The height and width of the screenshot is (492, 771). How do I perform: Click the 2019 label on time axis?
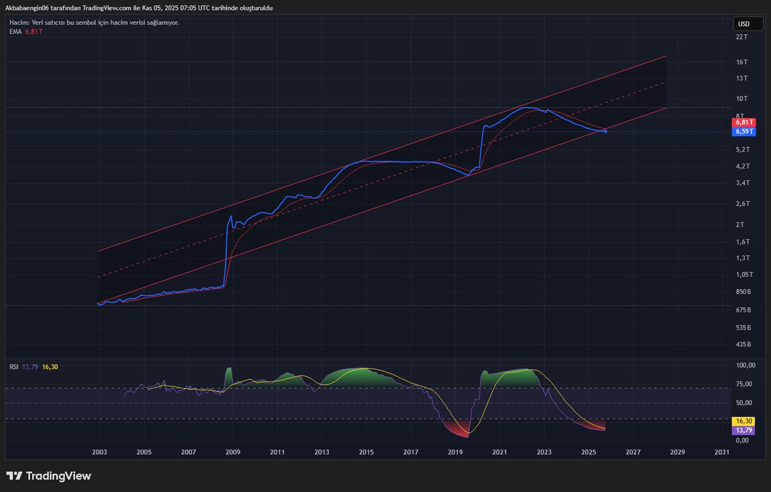click(x=456, y=453)
